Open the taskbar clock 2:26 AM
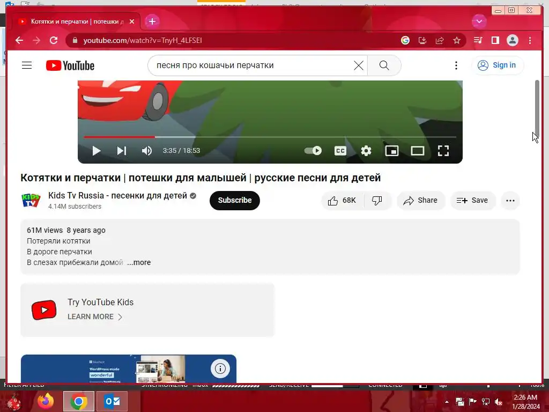The width and height of the screenshot is (549, 412). click(x=525, y=402)
